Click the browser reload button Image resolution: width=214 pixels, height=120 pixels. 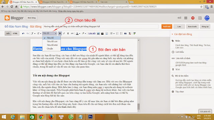pos(12,7)
